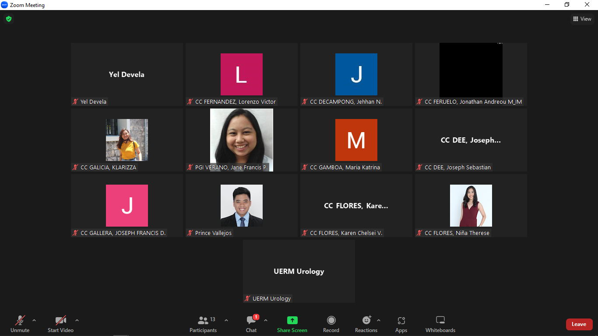Viewport: 598px width, 336px height.
Task: Open the Whiteboards icon
Action: tap(440, 320)
